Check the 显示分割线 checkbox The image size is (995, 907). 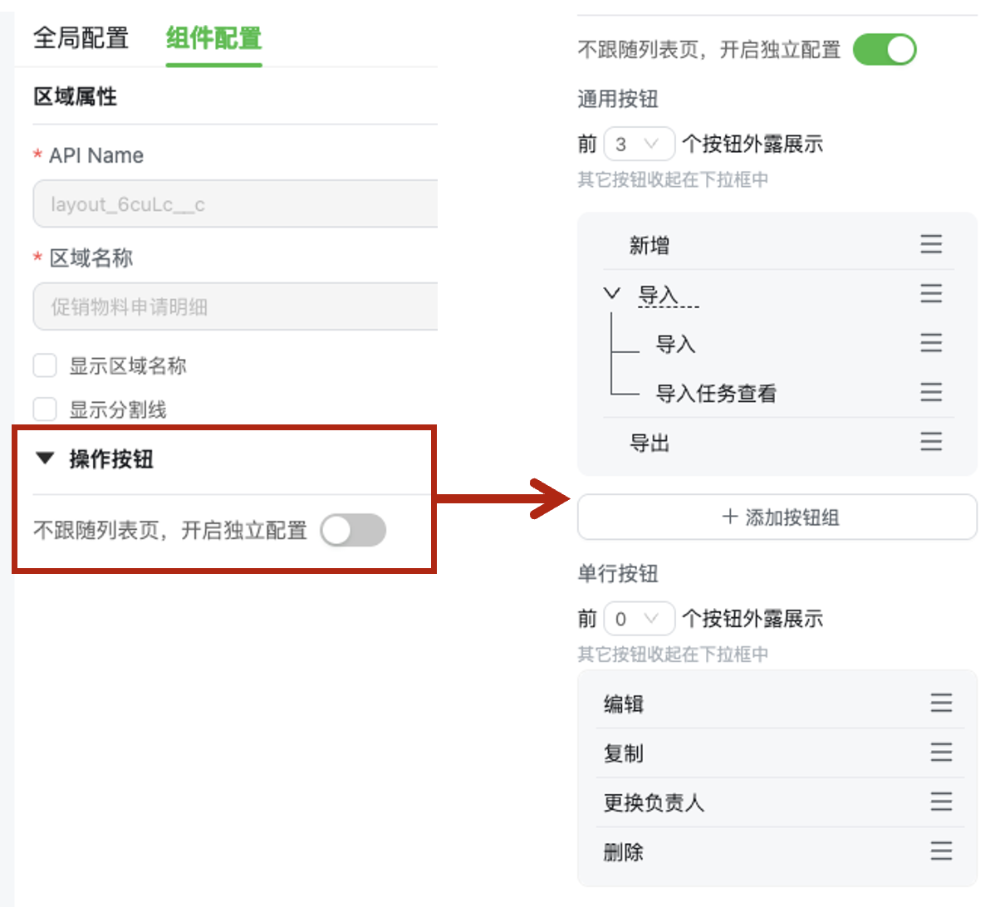tap(44, 409)
